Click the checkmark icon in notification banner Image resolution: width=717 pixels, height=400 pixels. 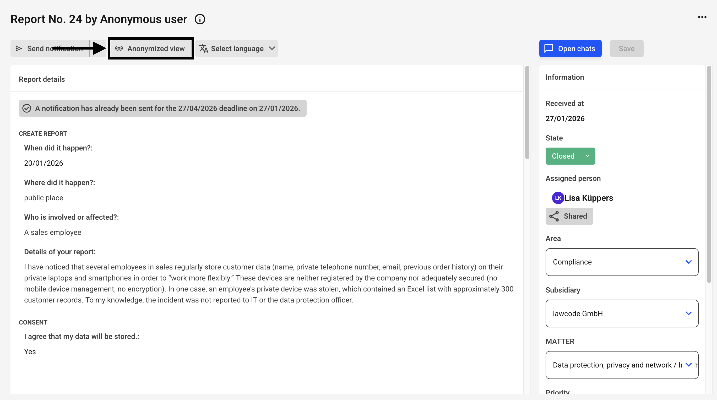pyautogui.click(x=27, y=108)
